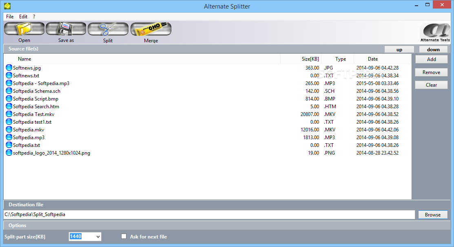Click the Alternate Tools logo
This screenshot has height=247, width=454.
(435, 33)
